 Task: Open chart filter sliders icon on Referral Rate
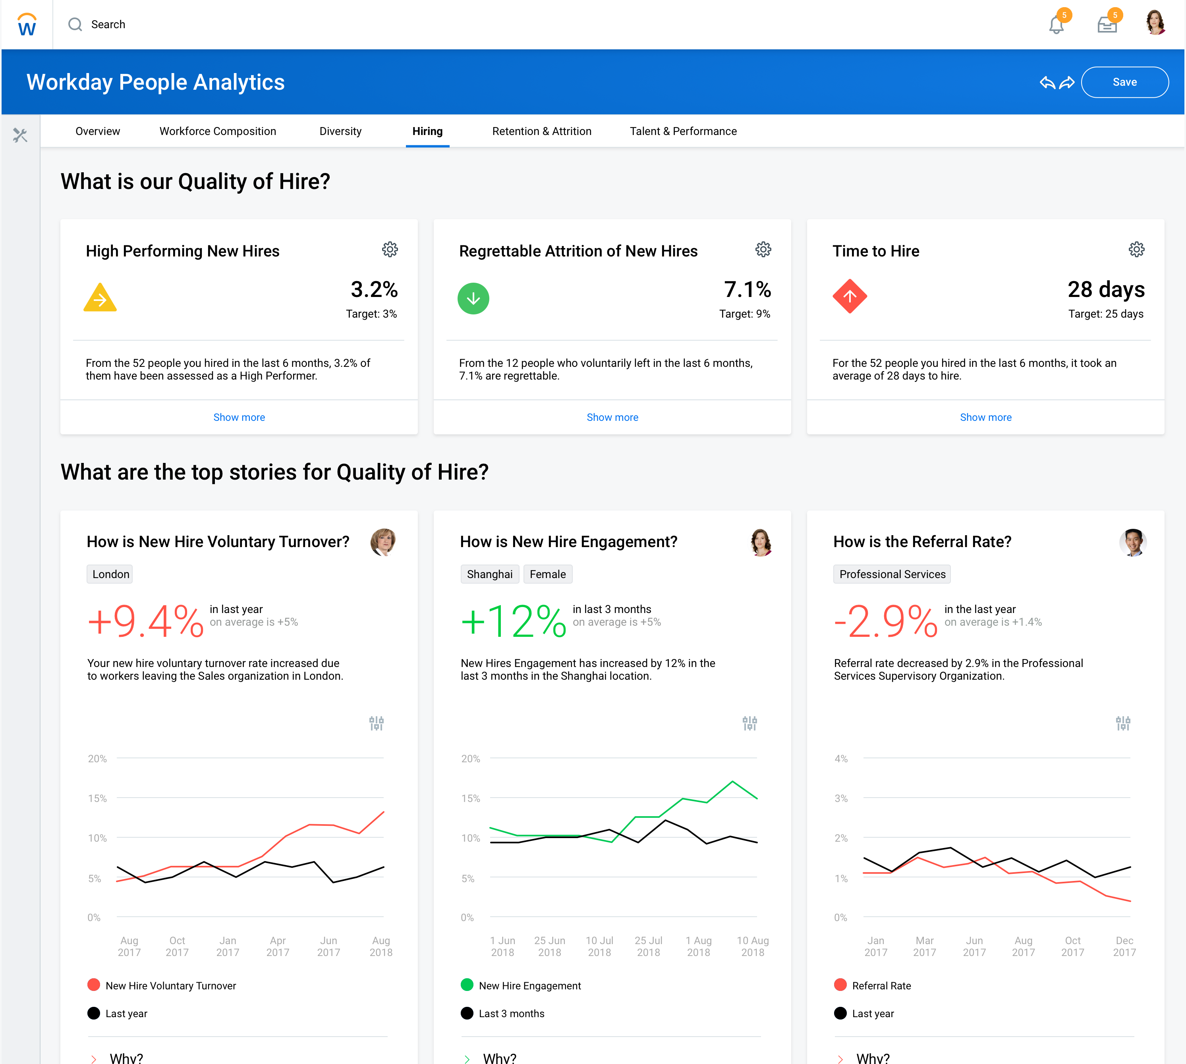(x=1123, y=723)
